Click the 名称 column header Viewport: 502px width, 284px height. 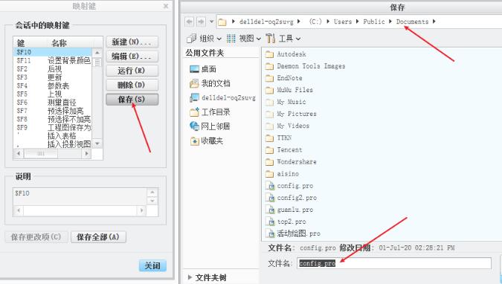(x=59, y=42)
